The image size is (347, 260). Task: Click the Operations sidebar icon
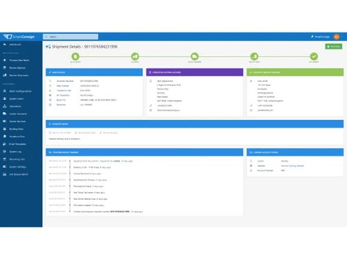coord(5,106)
